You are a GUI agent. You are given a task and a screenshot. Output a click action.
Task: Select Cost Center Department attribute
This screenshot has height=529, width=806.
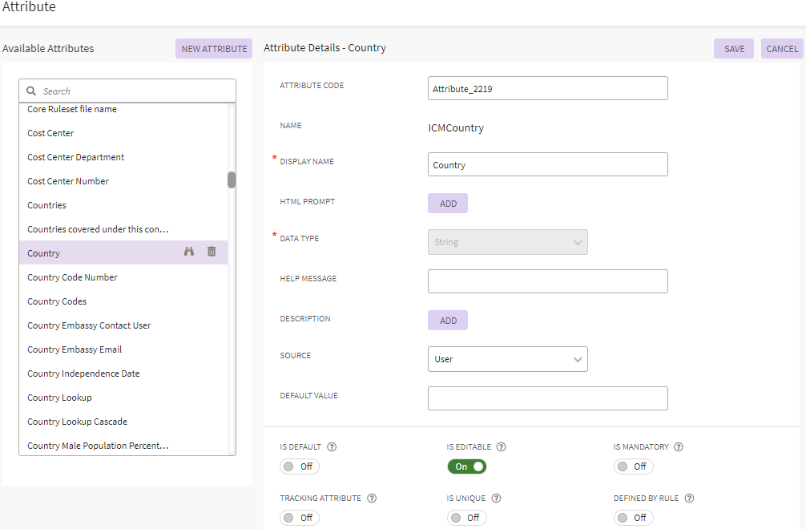76,157
